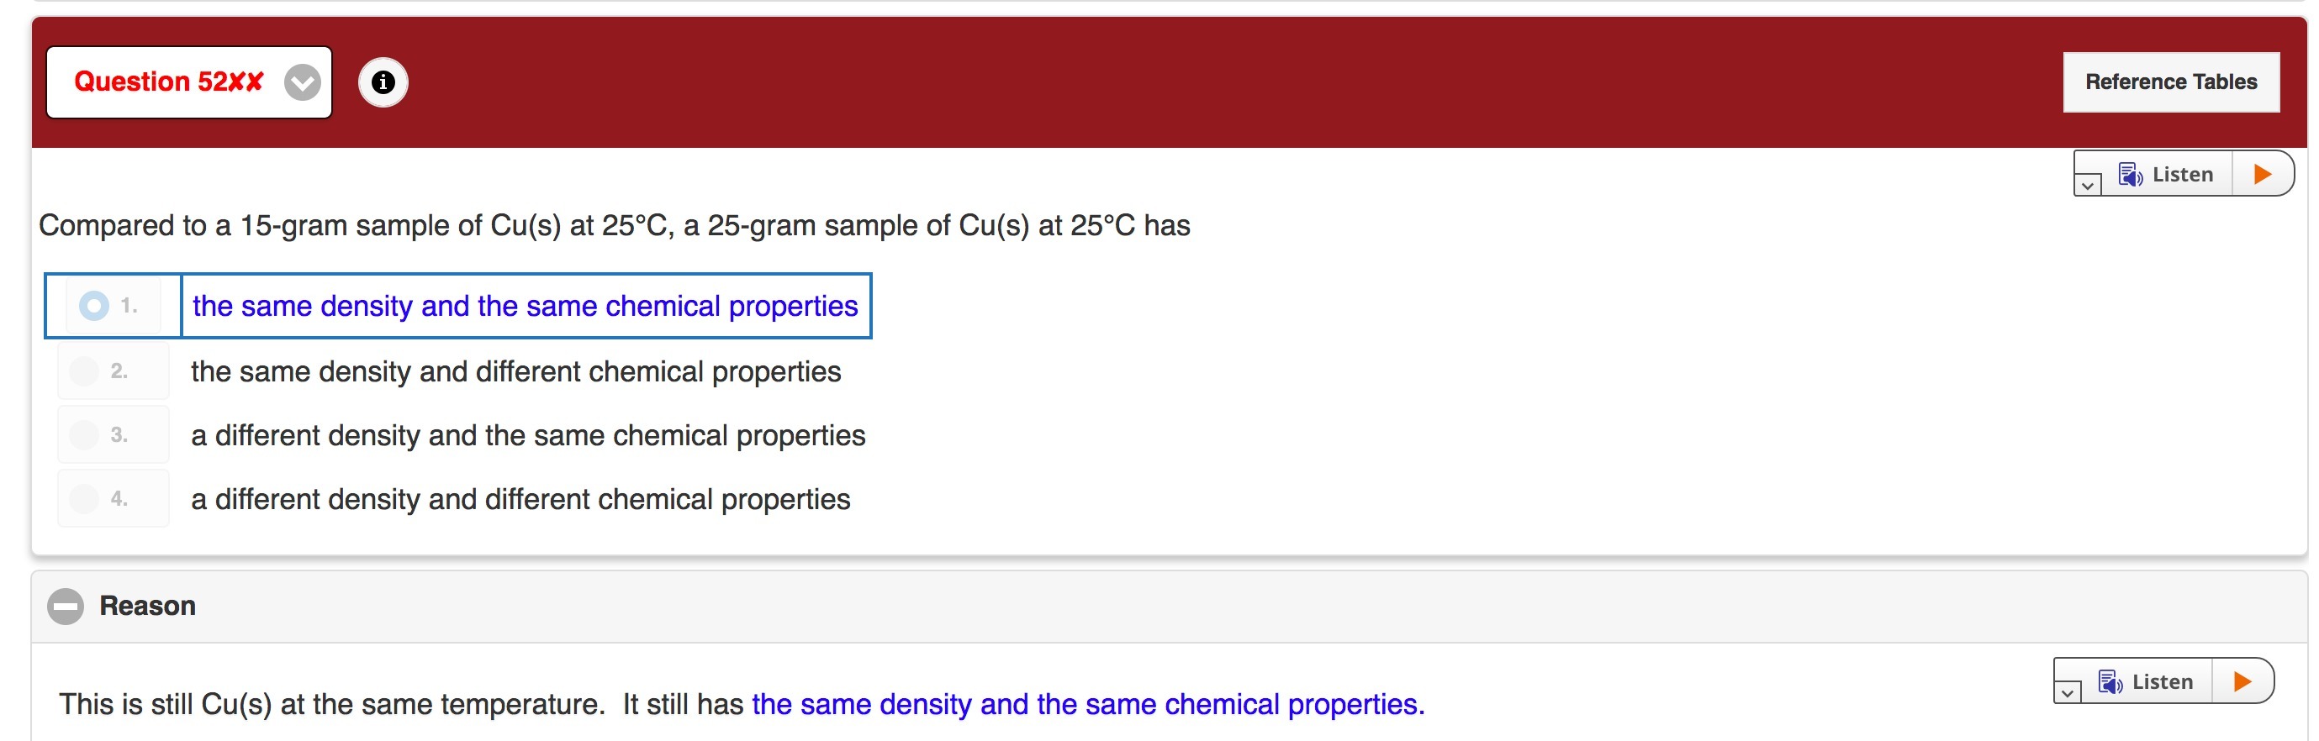This screenshot has height=741, width=2319.
Task: Play the Reason section Listen audio
Action: click(x=2242, y=681)
